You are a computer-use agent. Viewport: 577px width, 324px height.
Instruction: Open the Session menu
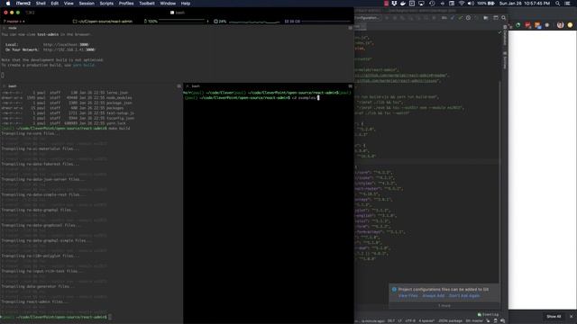(x=87, y=4)
